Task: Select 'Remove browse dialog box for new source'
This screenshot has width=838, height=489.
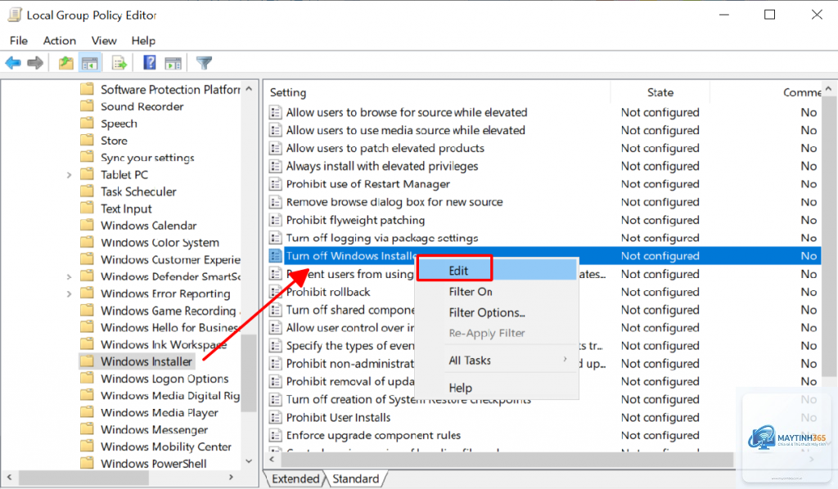Action: coord(394,202)
